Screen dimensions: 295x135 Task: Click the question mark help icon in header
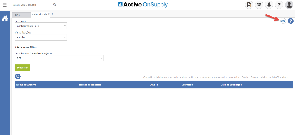pos(279,5)
